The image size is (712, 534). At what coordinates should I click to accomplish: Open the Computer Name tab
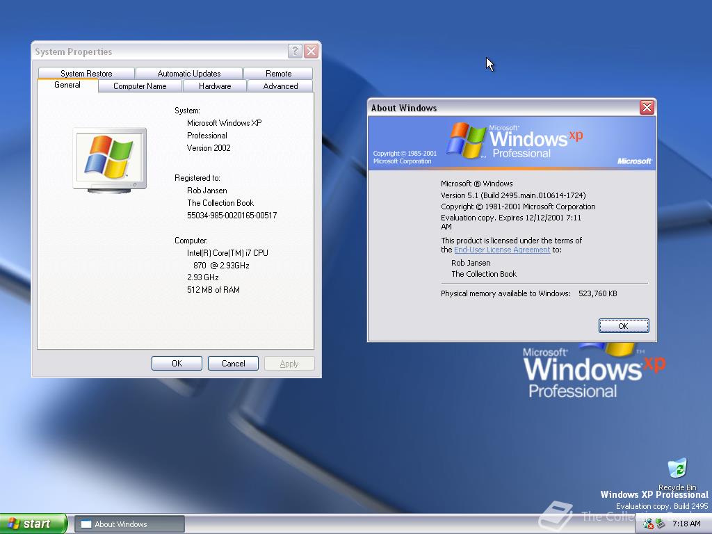[140, 86]
